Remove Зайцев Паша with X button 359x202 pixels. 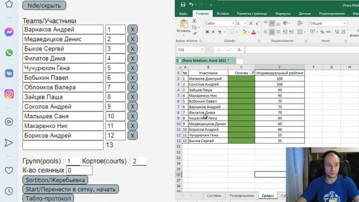[132, 97]
